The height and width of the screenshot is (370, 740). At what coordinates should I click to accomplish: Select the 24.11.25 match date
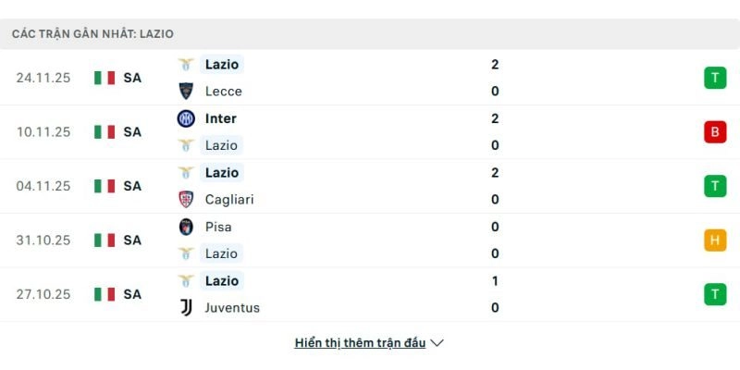click(x=43, y=78)
